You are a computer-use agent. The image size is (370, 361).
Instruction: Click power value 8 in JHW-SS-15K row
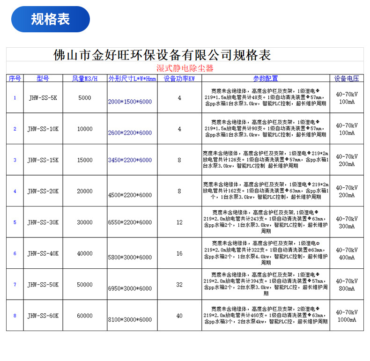179,160
